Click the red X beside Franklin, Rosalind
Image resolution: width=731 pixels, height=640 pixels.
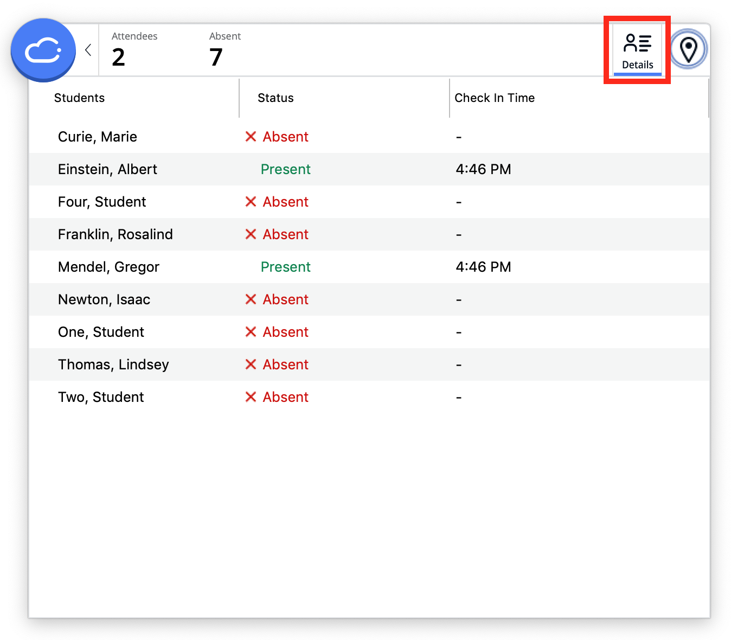click(x=251, y=234)
